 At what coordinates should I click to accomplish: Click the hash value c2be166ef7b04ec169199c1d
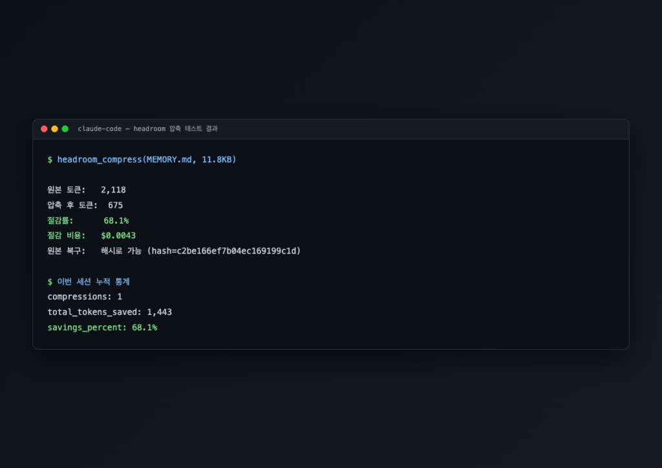(237, 251)
